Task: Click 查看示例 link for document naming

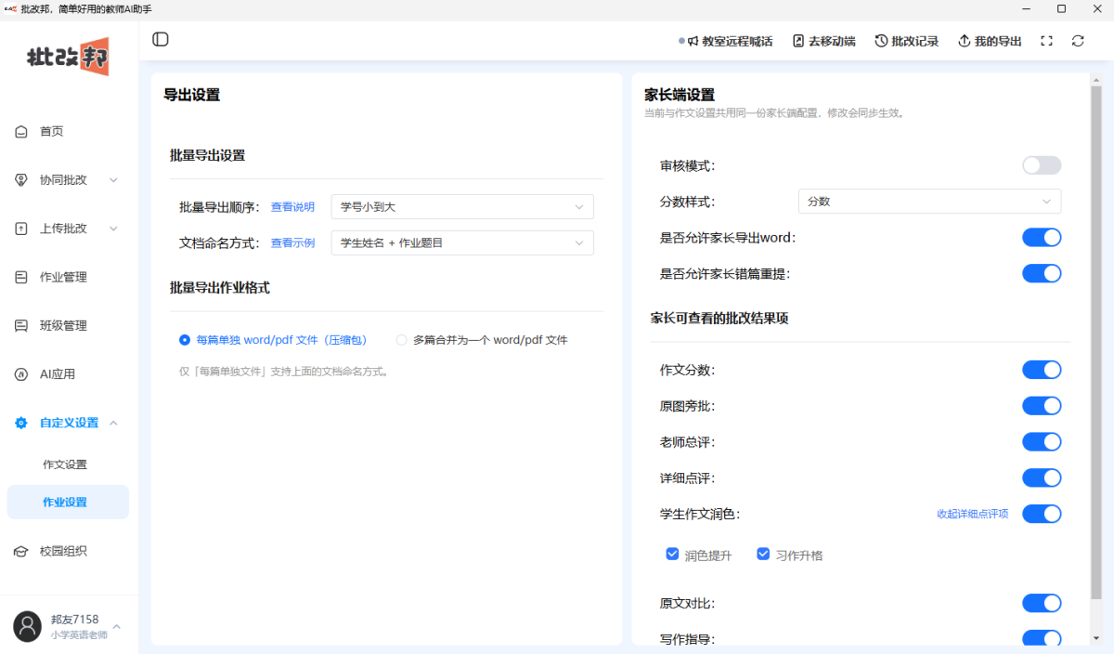Action: [x=292, y=243]
